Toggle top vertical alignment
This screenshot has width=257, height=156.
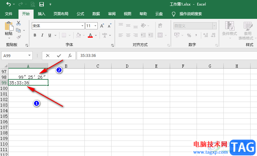pyautogui.click(x=121, y=25)
